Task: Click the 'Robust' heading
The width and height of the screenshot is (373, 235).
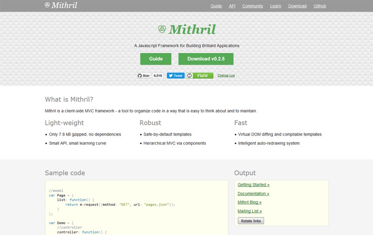Action: (151, 123)
